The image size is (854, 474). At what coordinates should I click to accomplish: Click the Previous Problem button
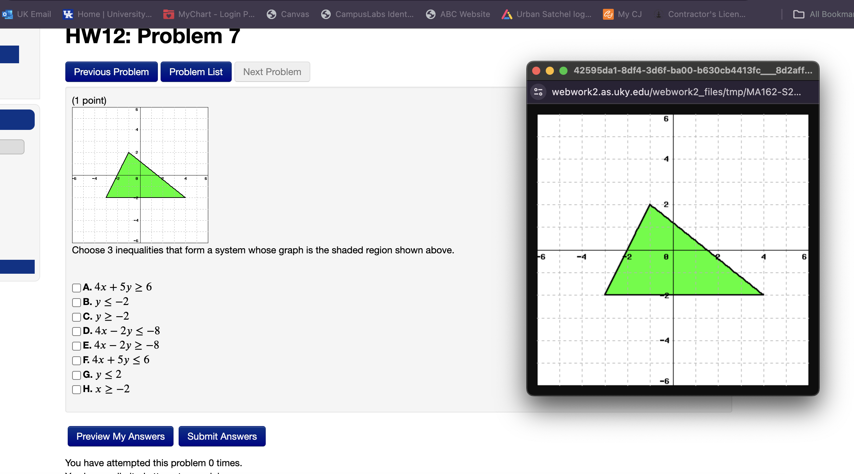pyautogui.click(x=111, y=72)
